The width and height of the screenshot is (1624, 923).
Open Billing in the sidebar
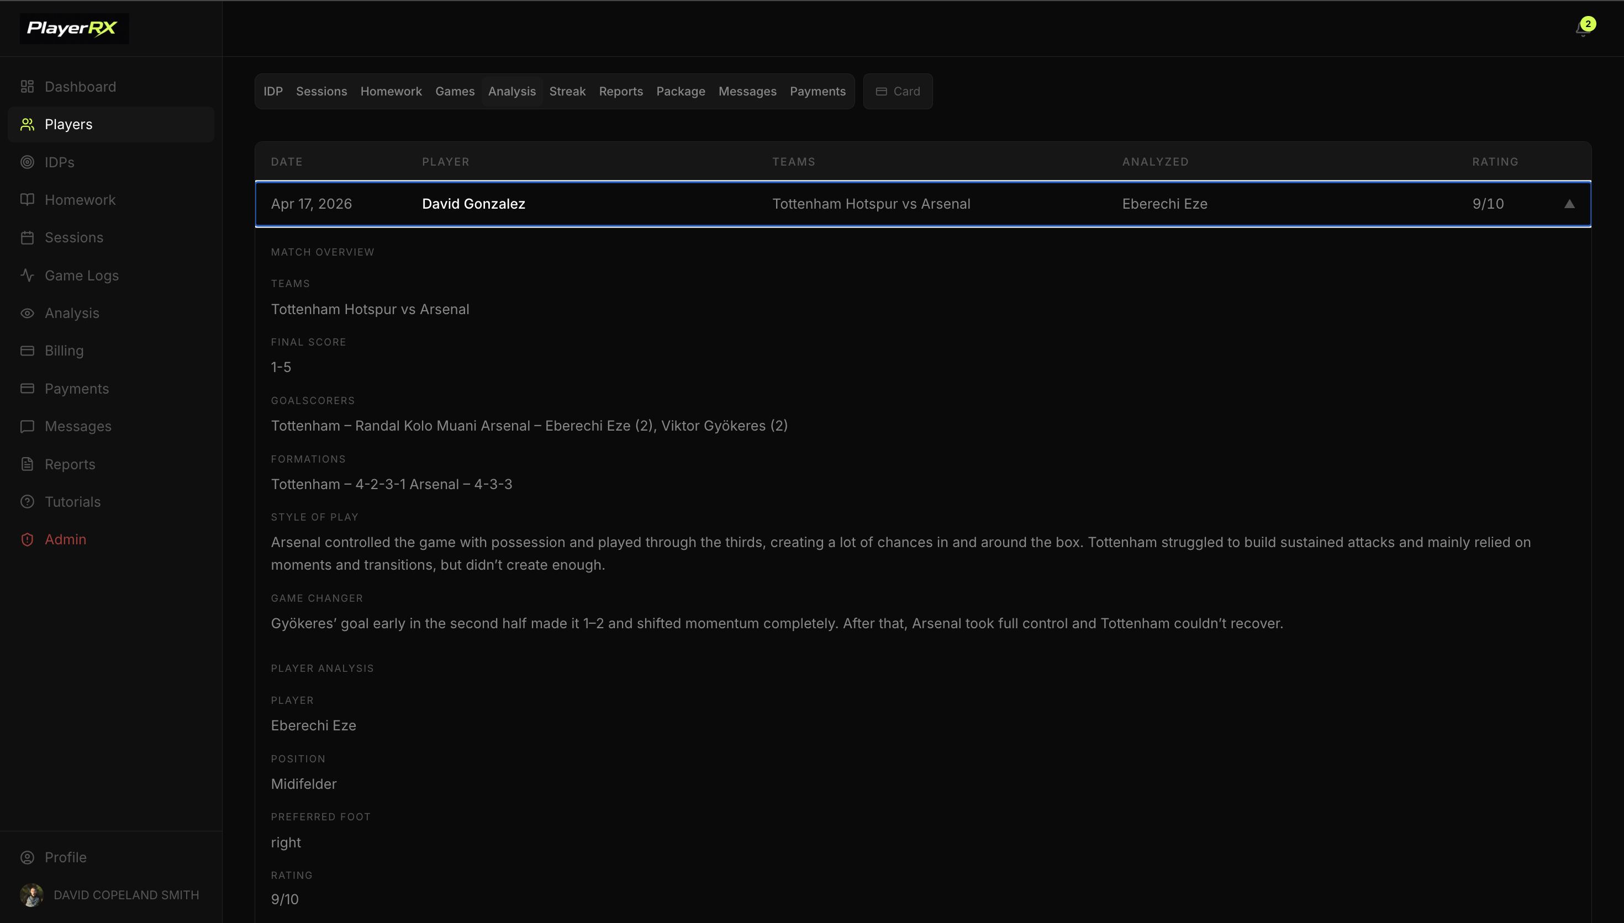tap(111, 351)
